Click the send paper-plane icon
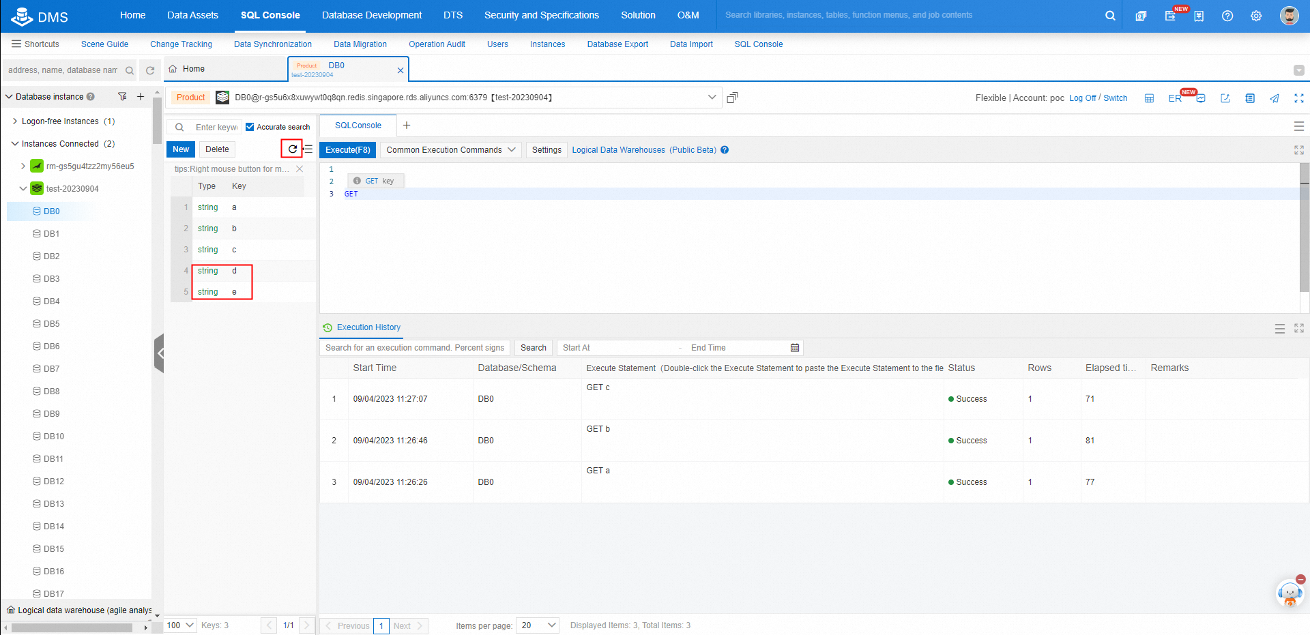The image size is (1310, 635). pyautogui.click(x=1275, y=98)
